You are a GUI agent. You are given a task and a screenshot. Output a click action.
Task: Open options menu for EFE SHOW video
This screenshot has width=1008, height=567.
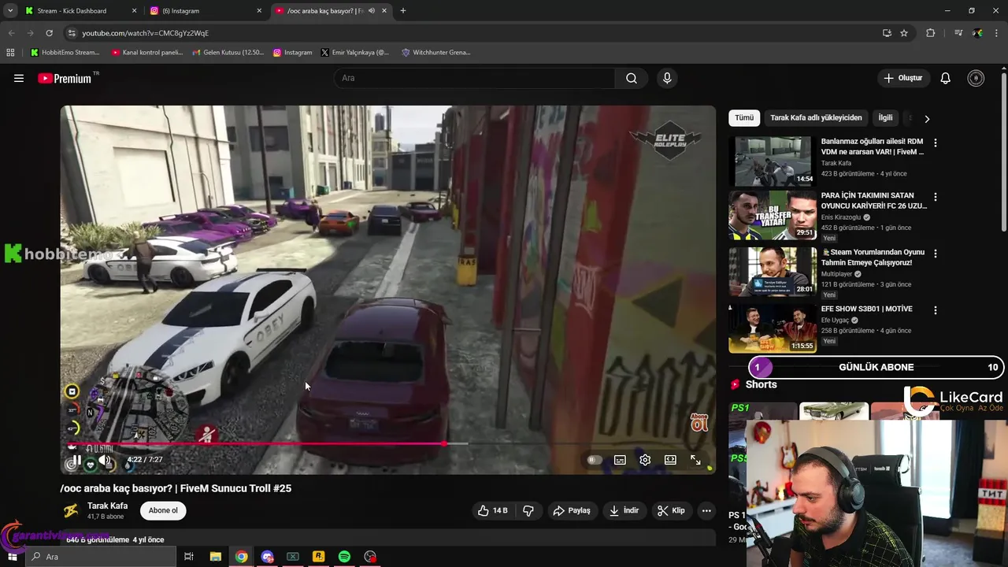pyautogui.click(x=936, y=310)
